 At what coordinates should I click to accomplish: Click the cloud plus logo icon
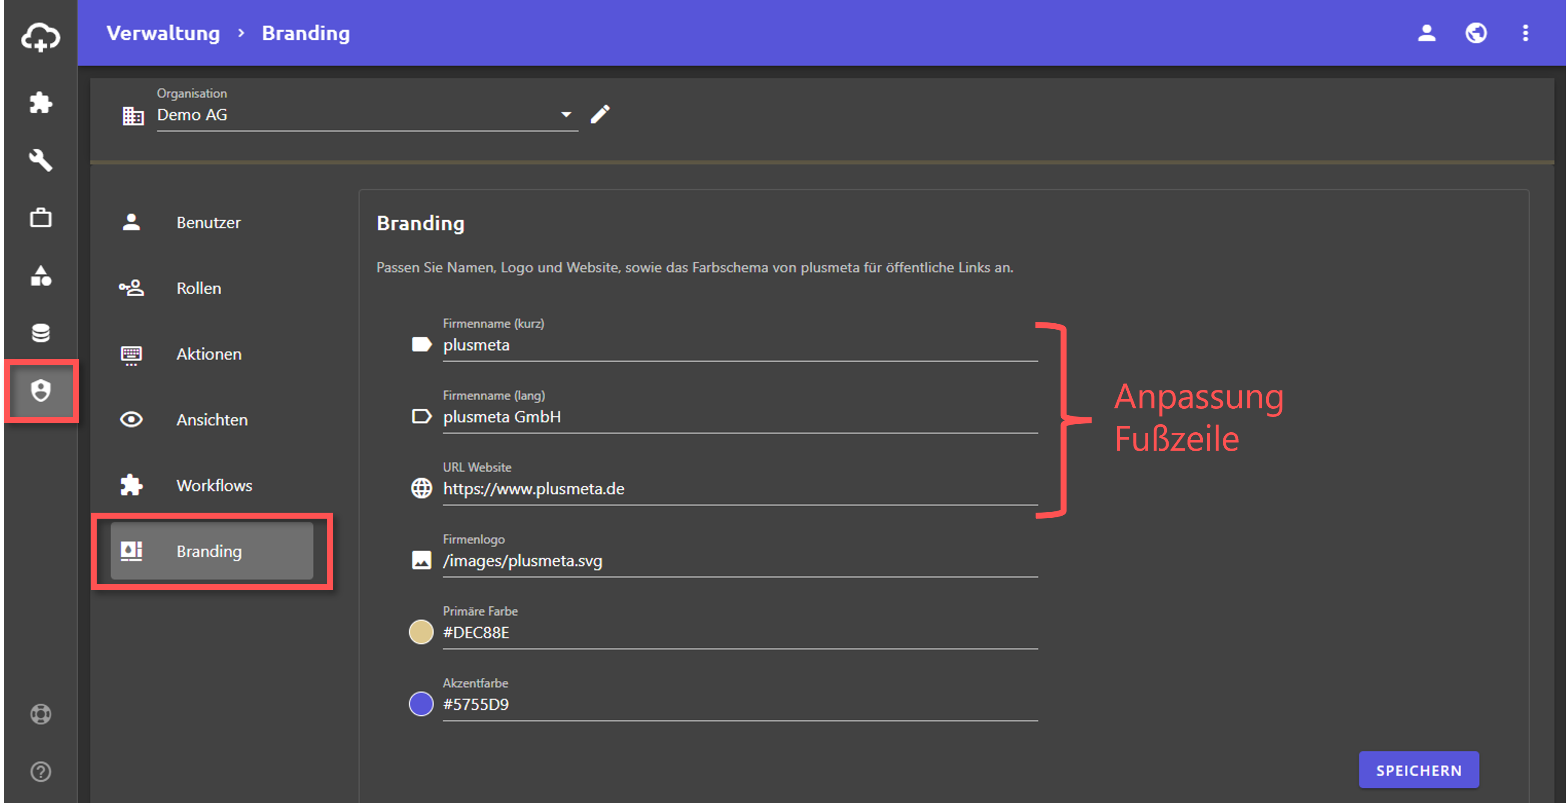tap(40, 36)
